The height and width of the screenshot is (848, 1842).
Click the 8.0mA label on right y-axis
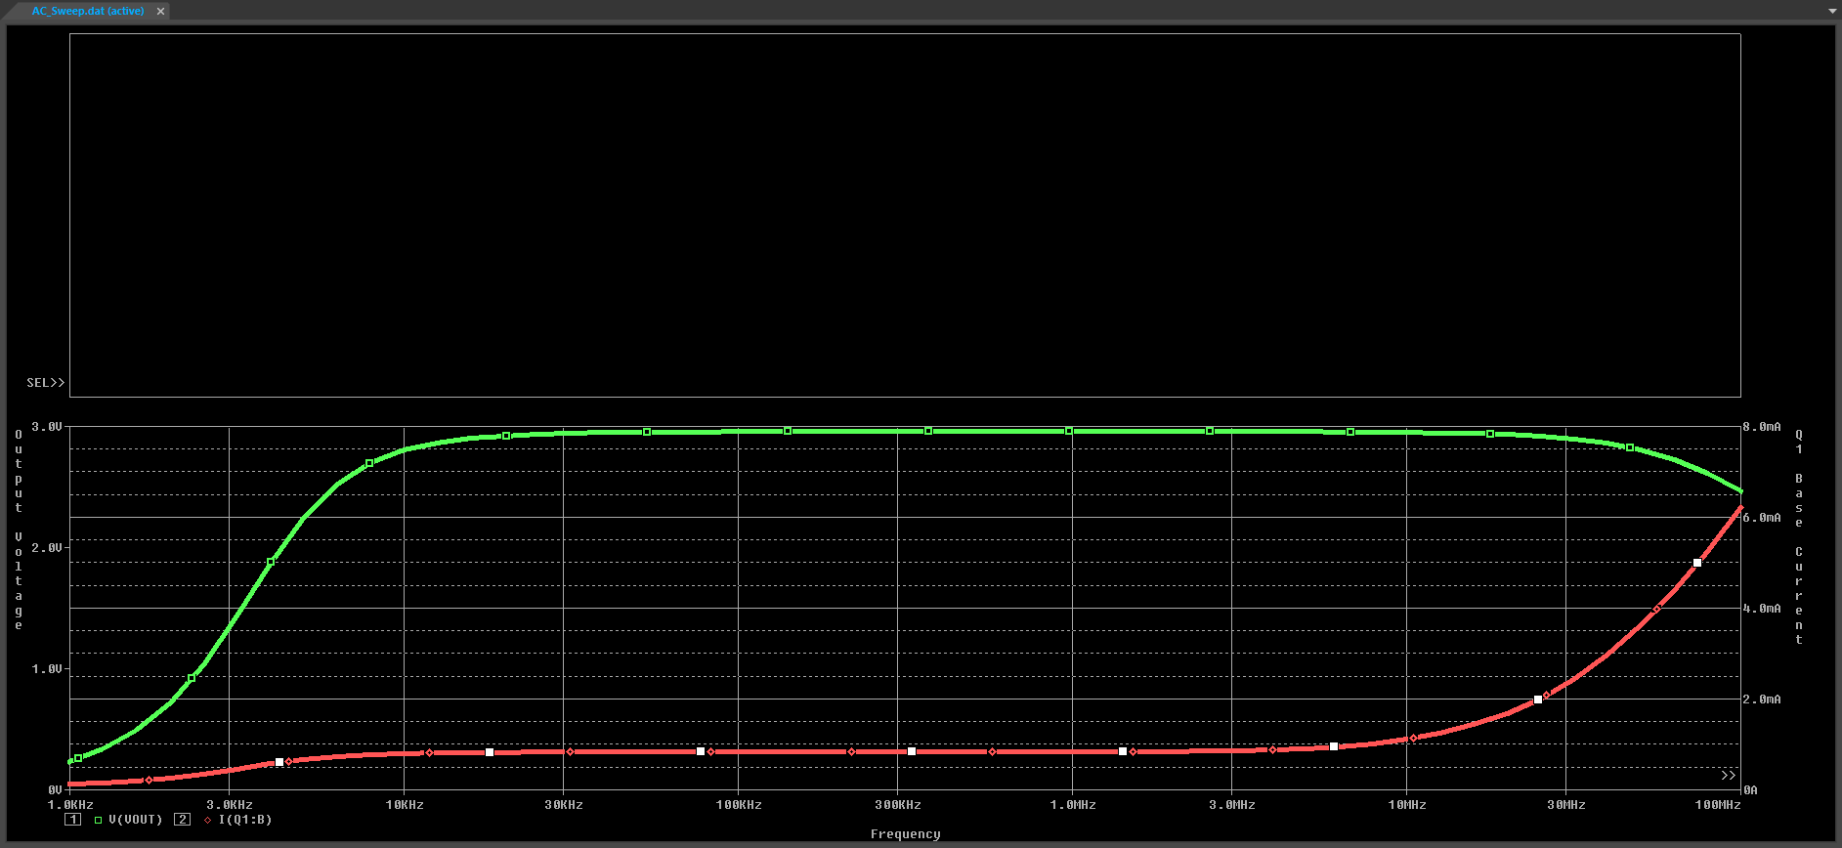[1762, 427]
